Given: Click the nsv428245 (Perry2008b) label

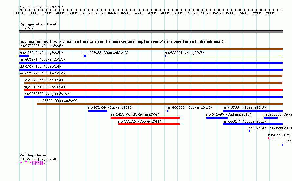Looking at the screenshot, I should [41, 53].
